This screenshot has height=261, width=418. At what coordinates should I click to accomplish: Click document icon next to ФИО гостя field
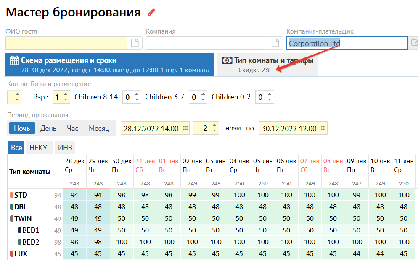(x=135, y=43)
